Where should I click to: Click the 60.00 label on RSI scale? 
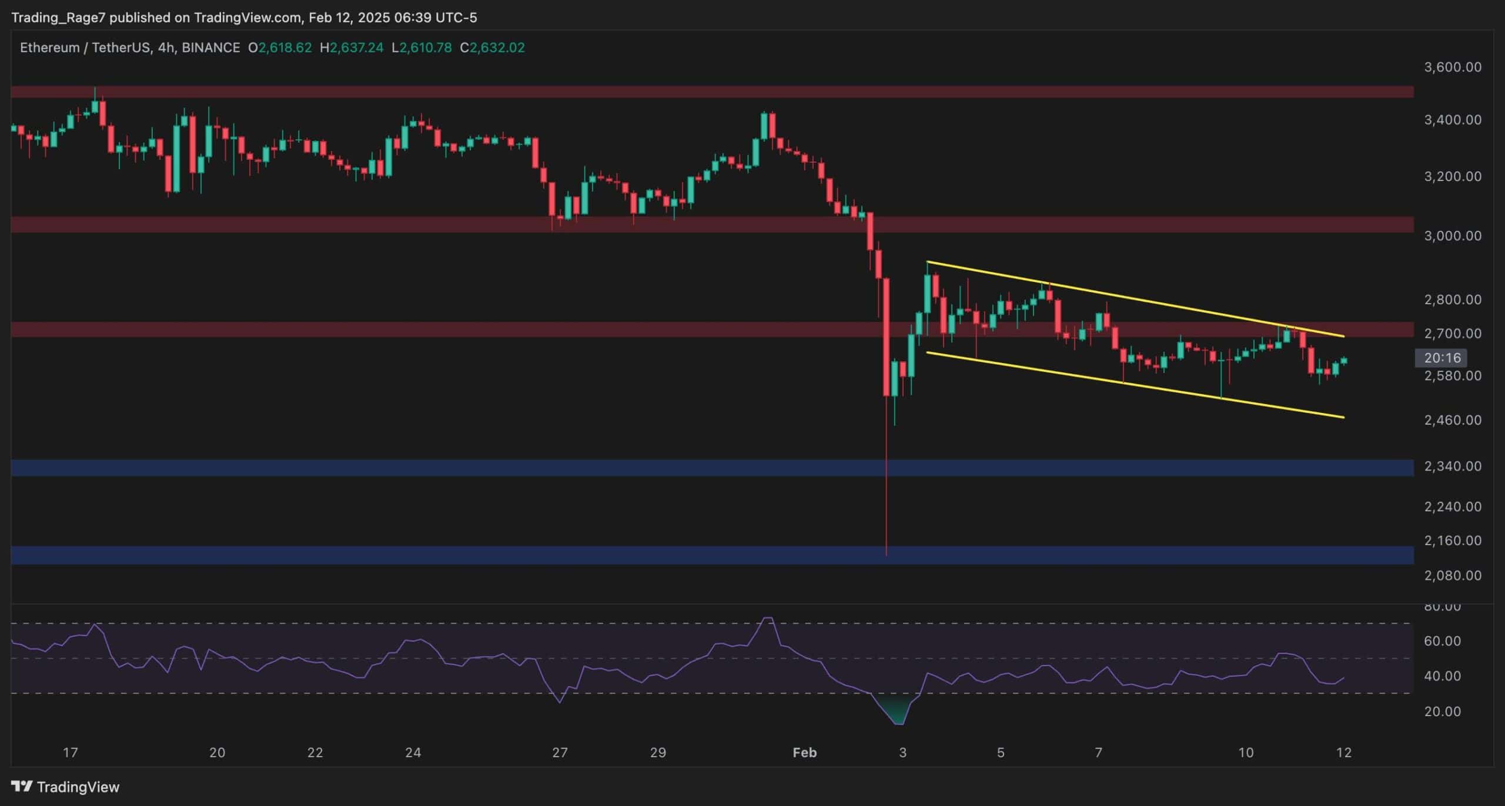click(x=1442, y=641)
